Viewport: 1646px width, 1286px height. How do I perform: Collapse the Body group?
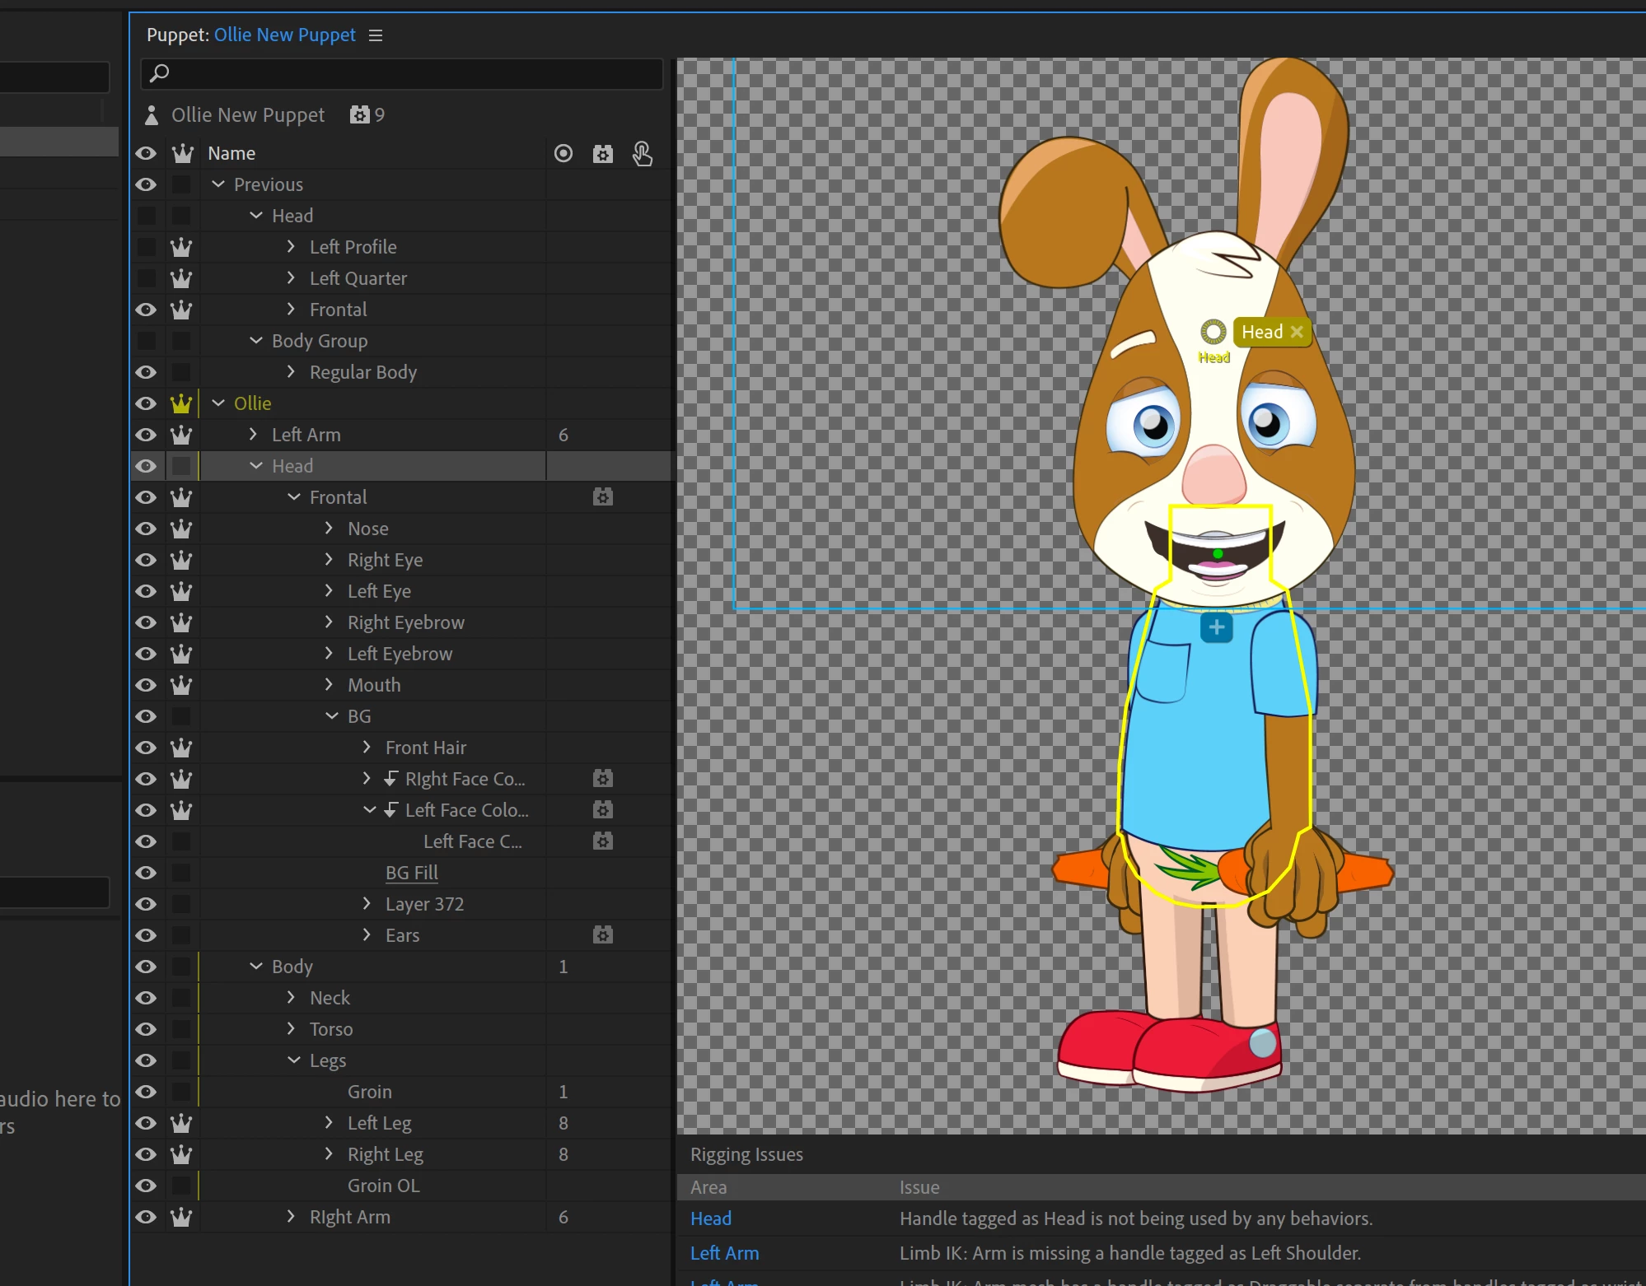click(x=256, y=967)
